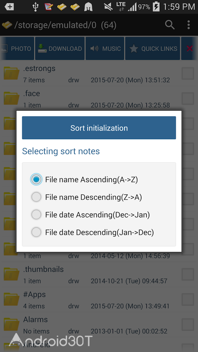Tap the USB icon in status bar
198x352 pixels.
36,7
